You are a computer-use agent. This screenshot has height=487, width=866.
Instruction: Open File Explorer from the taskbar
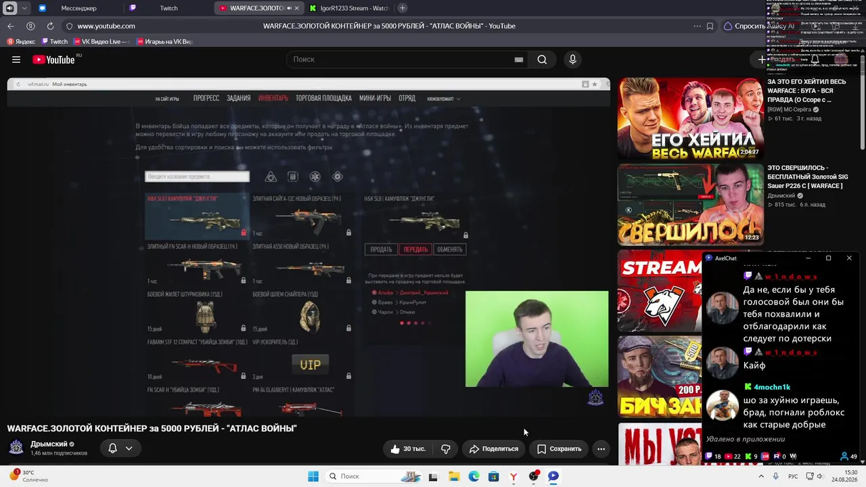453,476
